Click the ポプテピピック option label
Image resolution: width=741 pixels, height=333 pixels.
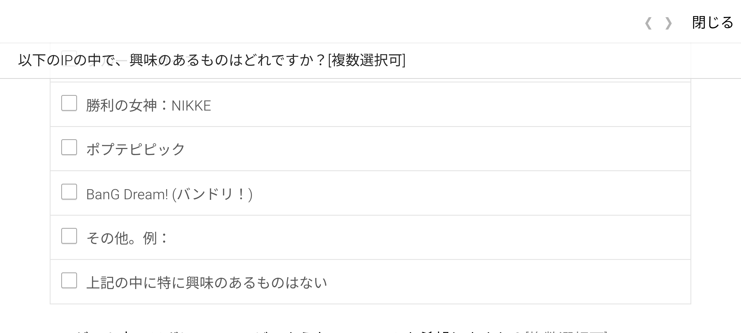click(135, 149)
